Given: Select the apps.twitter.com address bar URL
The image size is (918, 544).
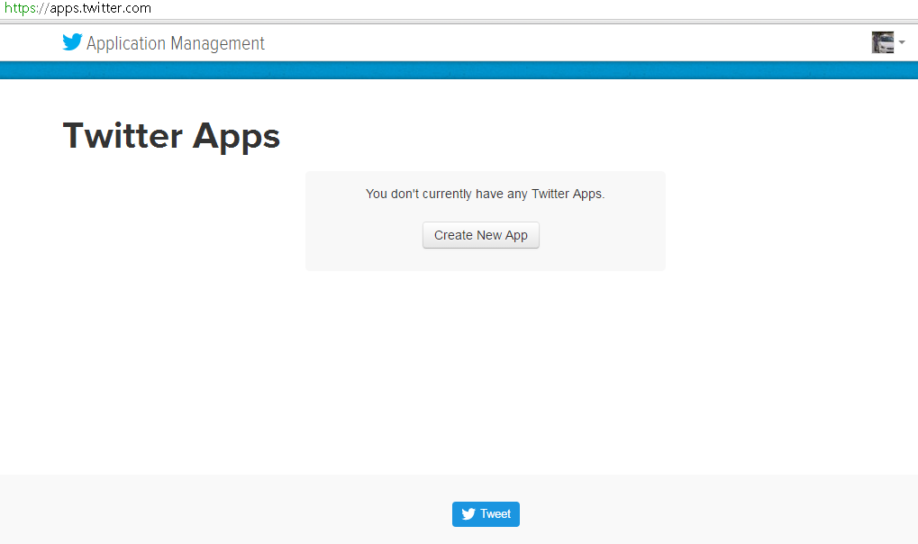Looking at the screenshot, I should pos(77,8).
